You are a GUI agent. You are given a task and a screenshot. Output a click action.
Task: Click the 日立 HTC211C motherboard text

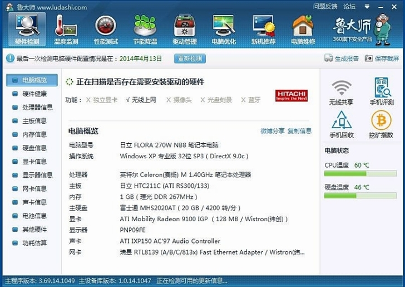click(165, 186)
